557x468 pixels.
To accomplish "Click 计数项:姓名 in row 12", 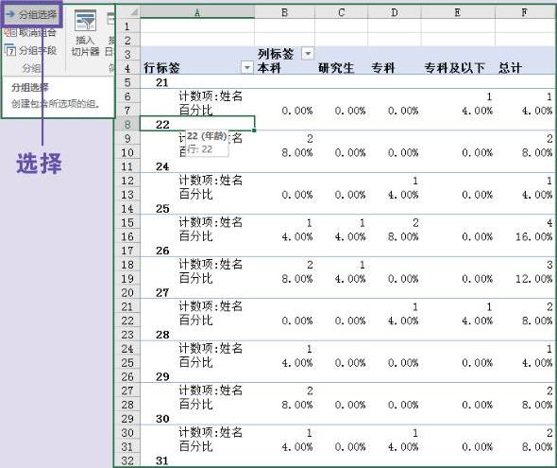I will (x=211, y=181).
